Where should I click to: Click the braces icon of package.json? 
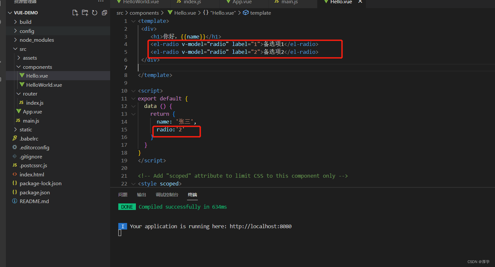(x=15, y=192)
